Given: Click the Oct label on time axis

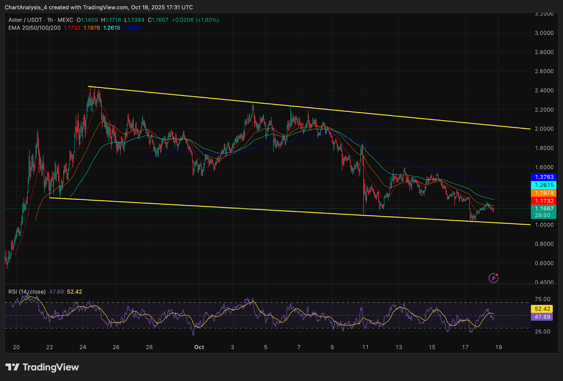Looking at the screenshot, I should click(199, 347).
